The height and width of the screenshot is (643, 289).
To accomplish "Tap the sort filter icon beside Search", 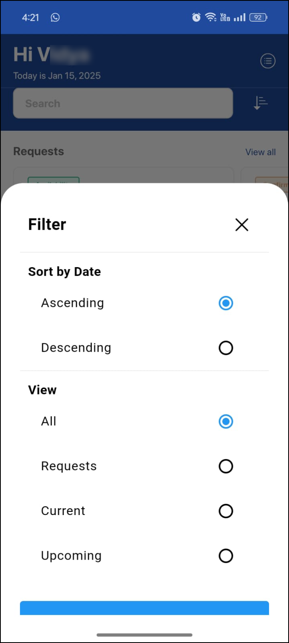I will pos(261,103).
